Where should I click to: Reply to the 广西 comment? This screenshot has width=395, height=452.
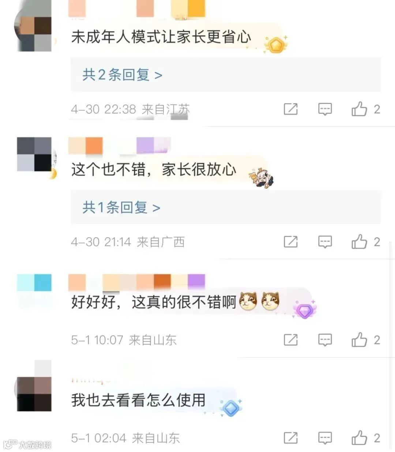(x=325, y=242)
